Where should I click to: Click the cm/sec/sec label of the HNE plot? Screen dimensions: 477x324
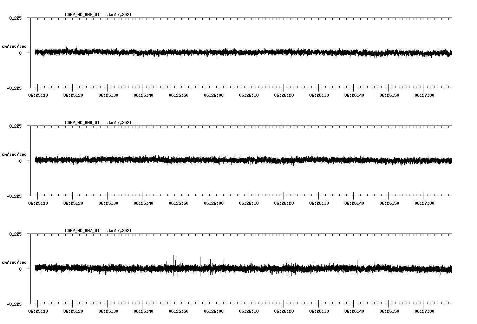pyautogui.click(x=15, y=46)
